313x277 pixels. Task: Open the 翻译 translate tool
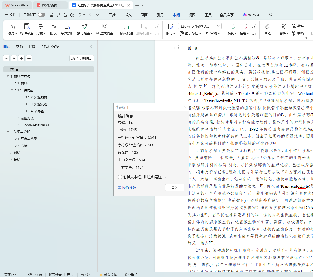(x=284, y=29)
